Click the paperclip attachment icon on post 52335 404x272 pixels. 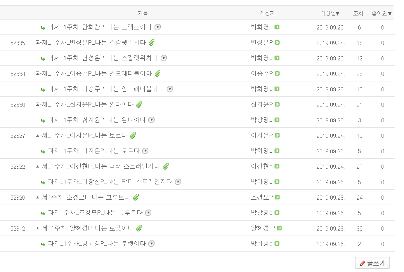point(151,43)
